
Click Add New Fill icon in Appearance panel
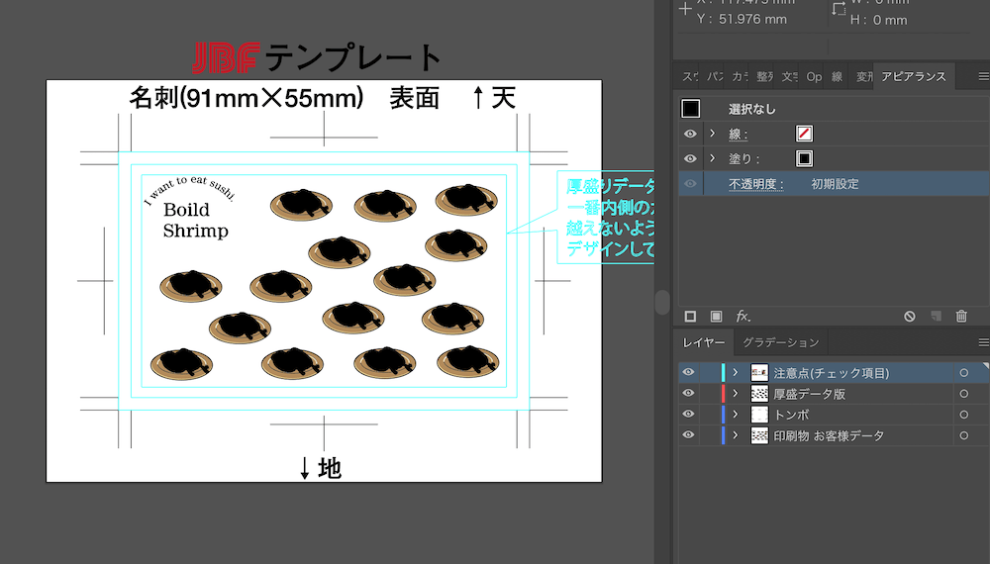pyautogui.click(x=717, y=316)
